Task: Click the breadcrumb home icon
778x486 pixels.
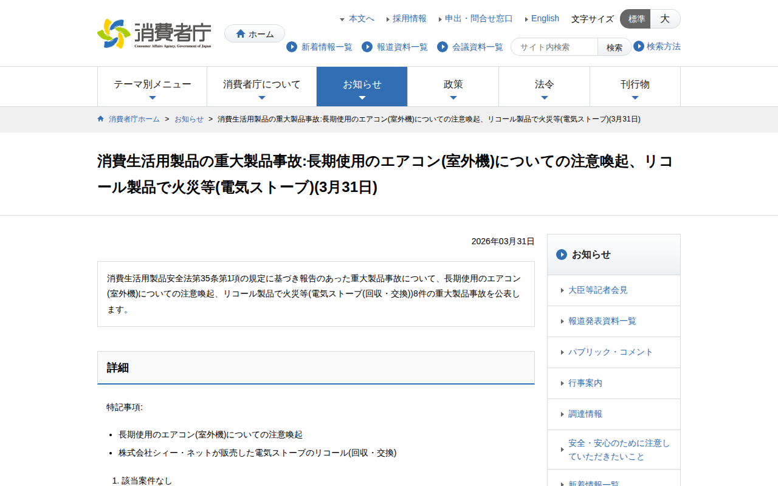Action: click(101, 119)
